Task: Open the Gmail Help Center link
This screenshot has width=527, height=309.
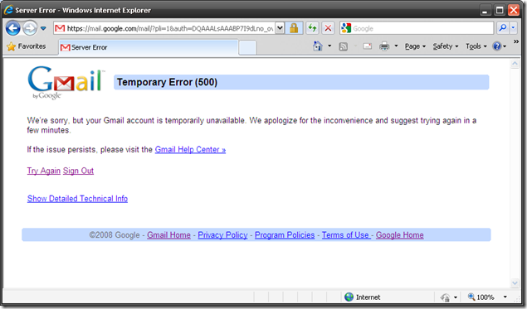Action: 190,150
